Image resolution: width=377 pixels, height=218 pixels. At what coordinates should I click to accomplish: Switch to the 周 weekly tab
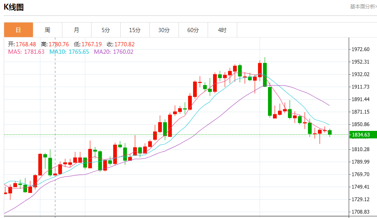click(47, 30)
